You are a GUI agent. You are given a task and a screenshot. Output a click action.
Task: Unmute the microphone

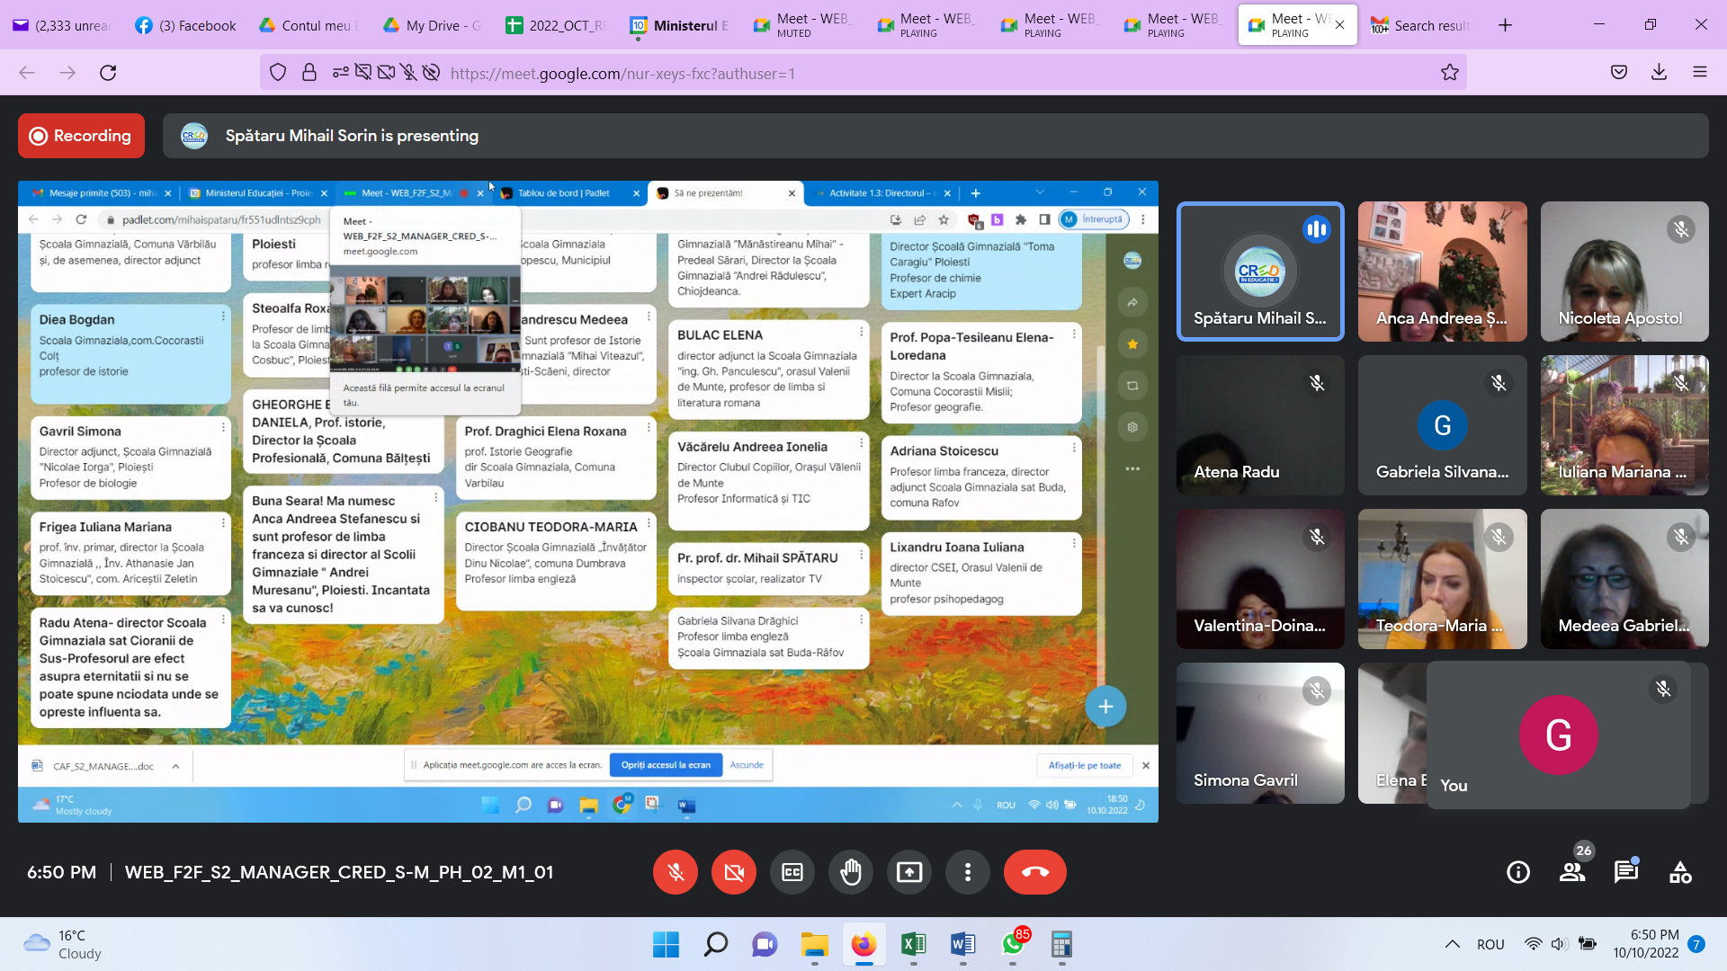coord(676,872)
